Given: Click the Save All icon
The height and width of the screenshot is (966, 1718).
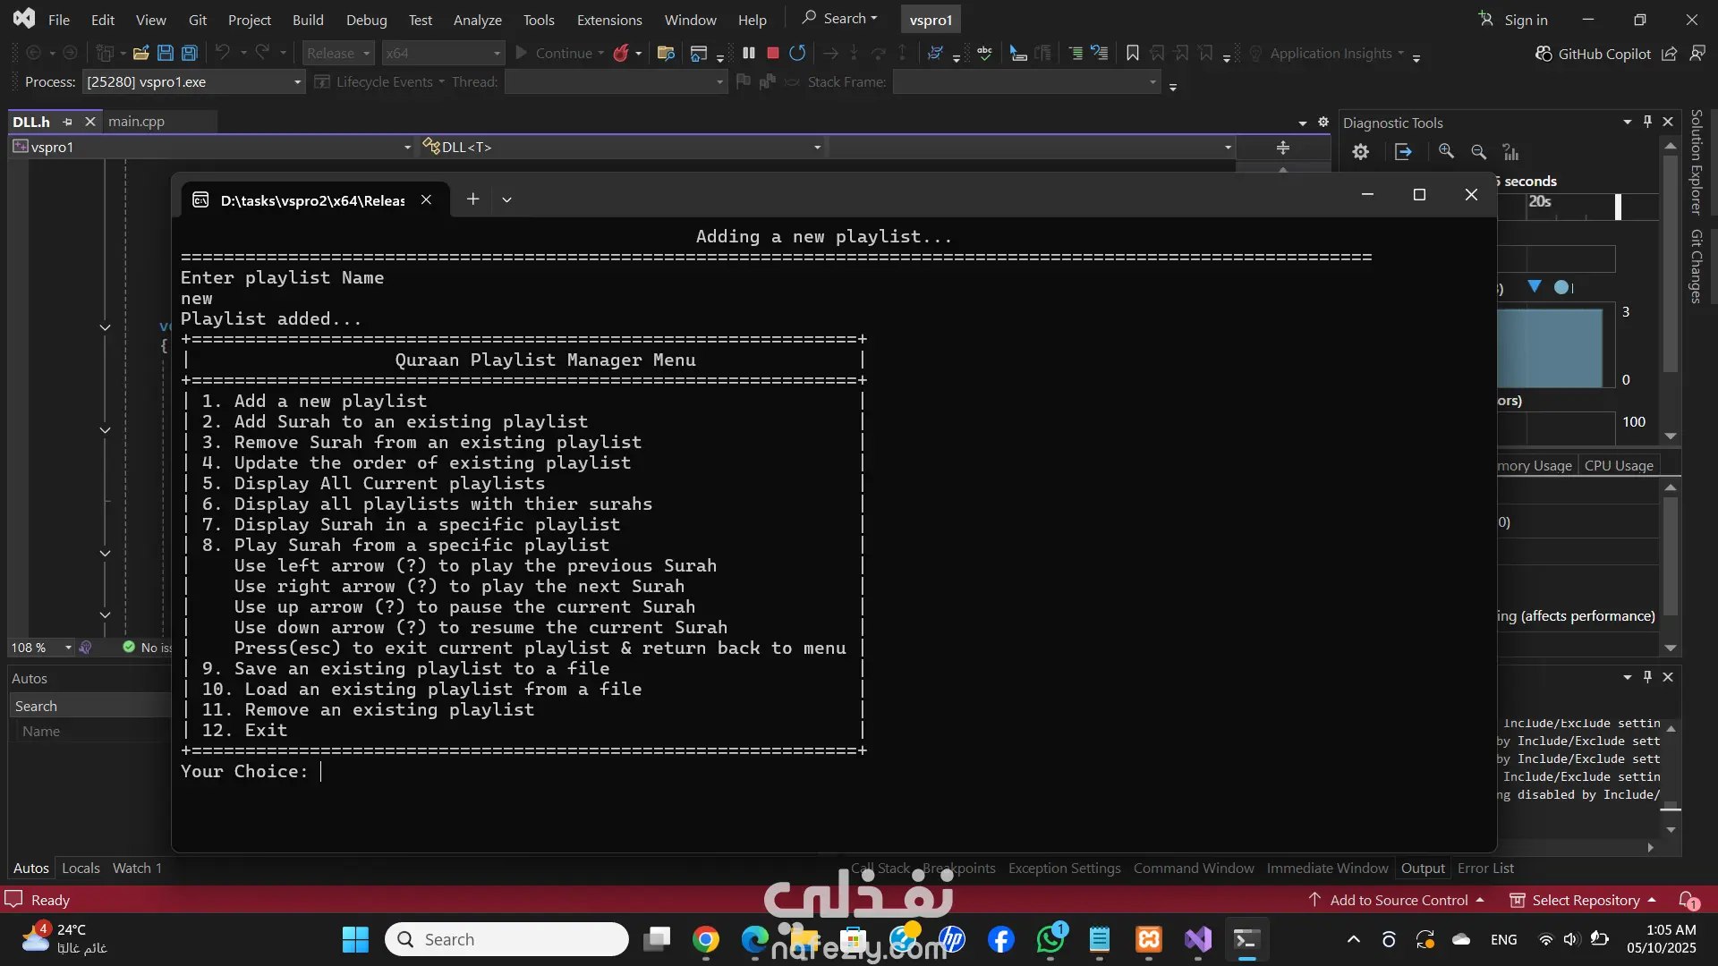Looking at the screenshot, I should coord(190,54).
